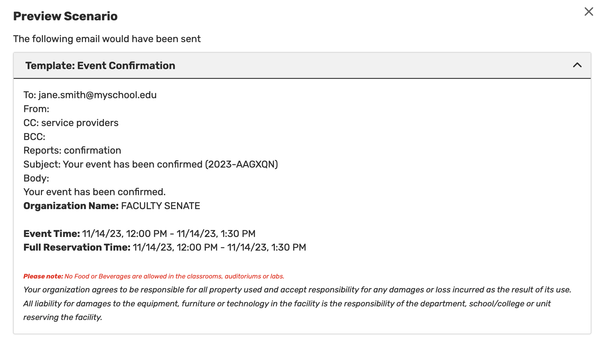Click the Reports: confirmation line
605x350 pixels.
coord(72,150)
